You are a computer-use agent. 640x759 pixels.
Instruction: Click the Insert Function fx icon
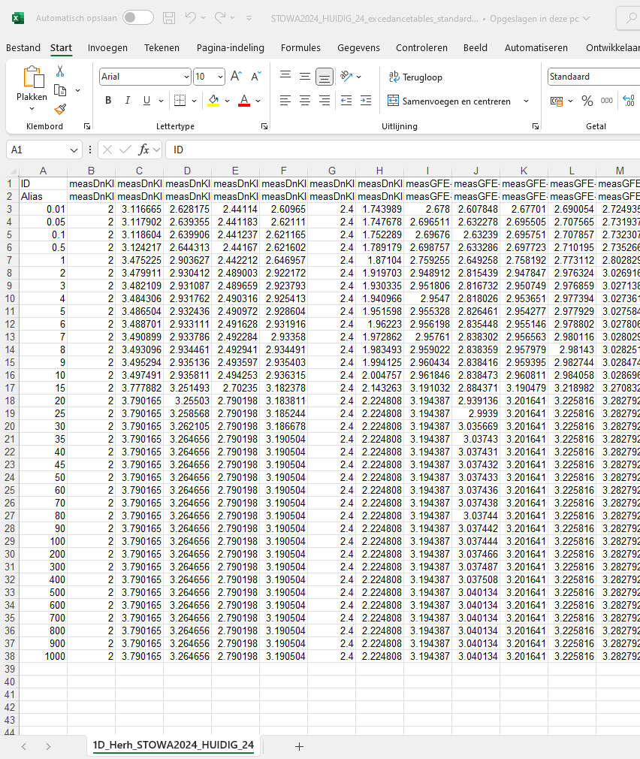143,150
